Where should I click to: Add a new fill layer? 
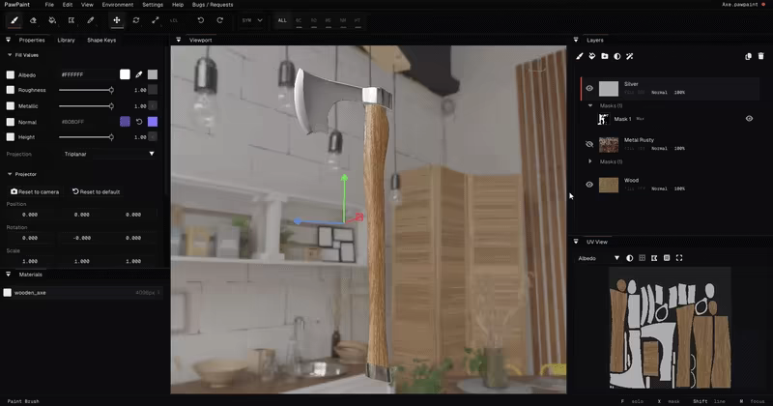pyautogui.click(x=592, y=56)
